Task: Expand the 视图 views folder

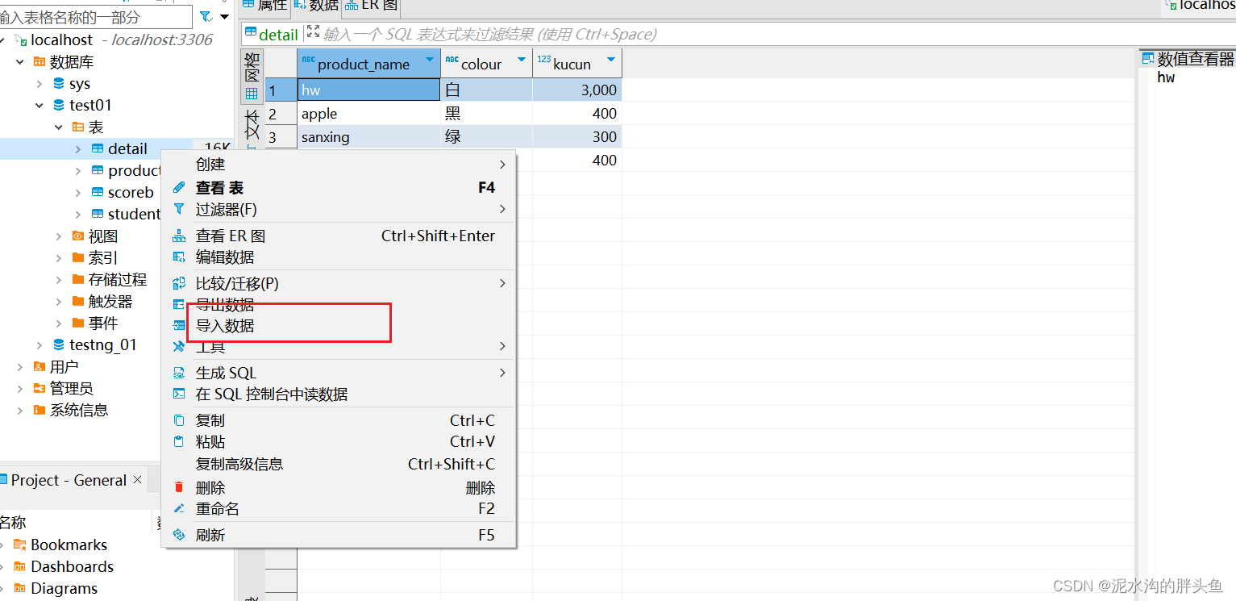Action: tap(59, 236)
